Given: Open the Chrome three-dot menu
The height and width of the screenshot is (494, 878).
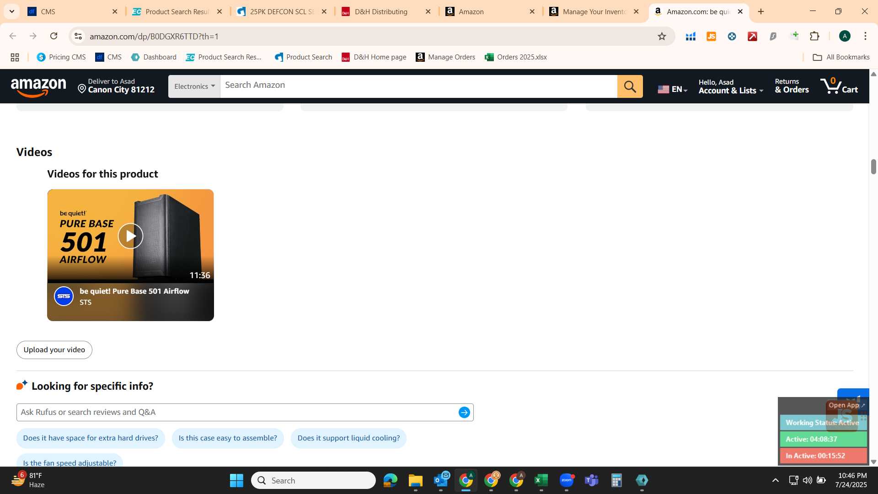Looking at the screenshot, I should [865, 36].
